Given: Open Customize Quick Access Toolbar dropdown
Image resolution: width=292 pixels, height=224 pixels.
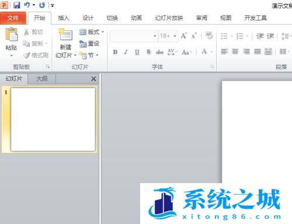Looking at the screenshot, I should 52,5.
